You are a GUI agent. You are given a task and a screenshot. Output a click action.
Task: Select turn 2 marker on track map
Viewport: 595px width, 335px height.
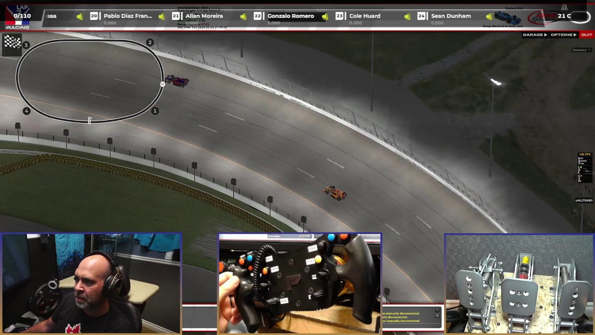pyautogui.click(x=150, y=42)
